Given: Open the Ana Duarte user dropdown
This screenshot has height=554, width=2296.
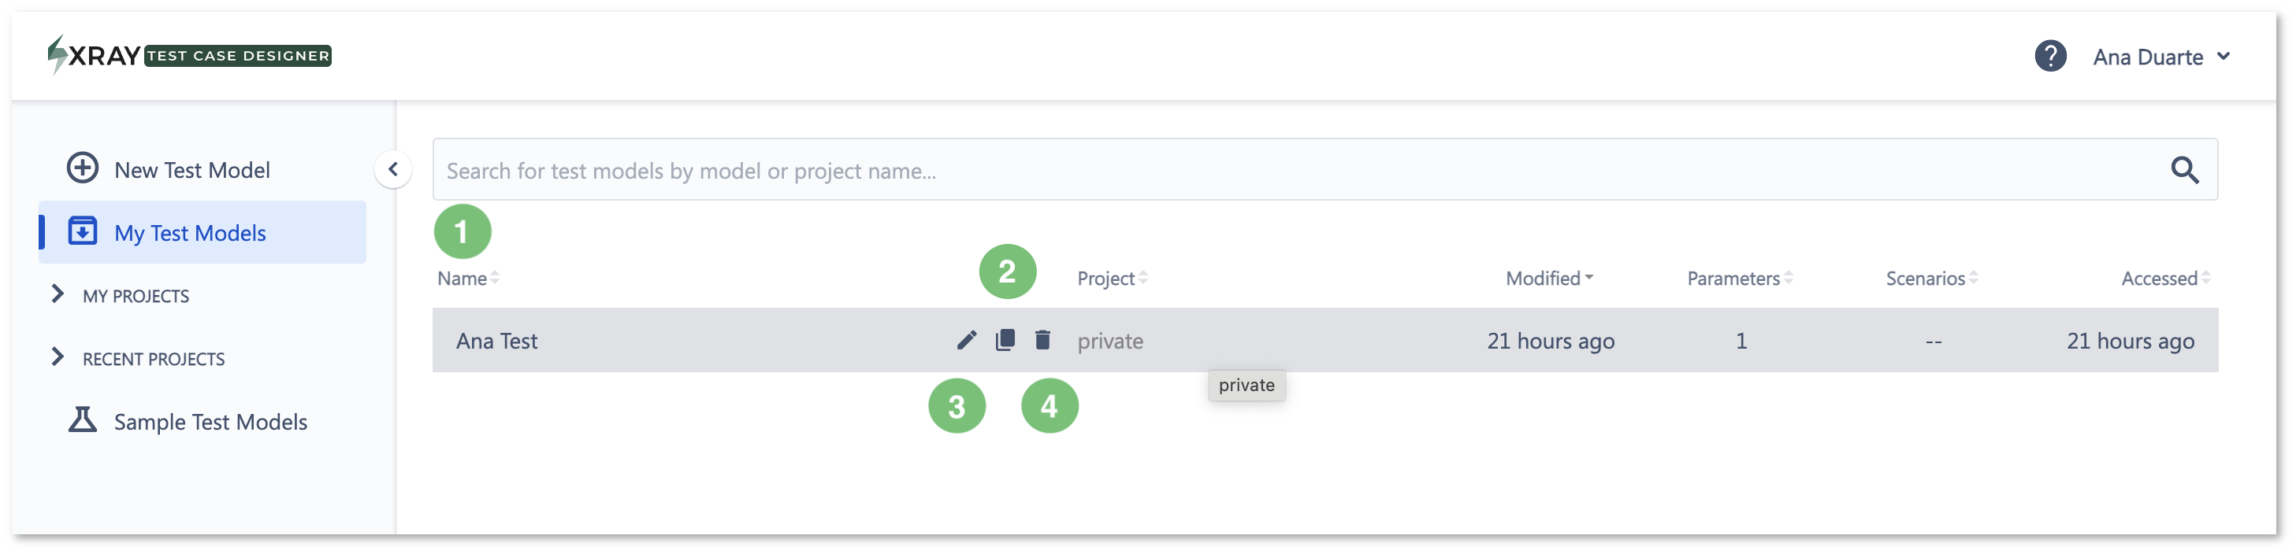Looking at the screenshot, I should 2160,57.
